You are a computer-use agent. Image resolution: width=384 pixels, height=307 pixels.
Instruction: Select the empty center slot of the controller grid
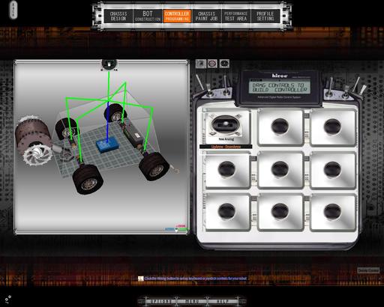click(280, 169)
